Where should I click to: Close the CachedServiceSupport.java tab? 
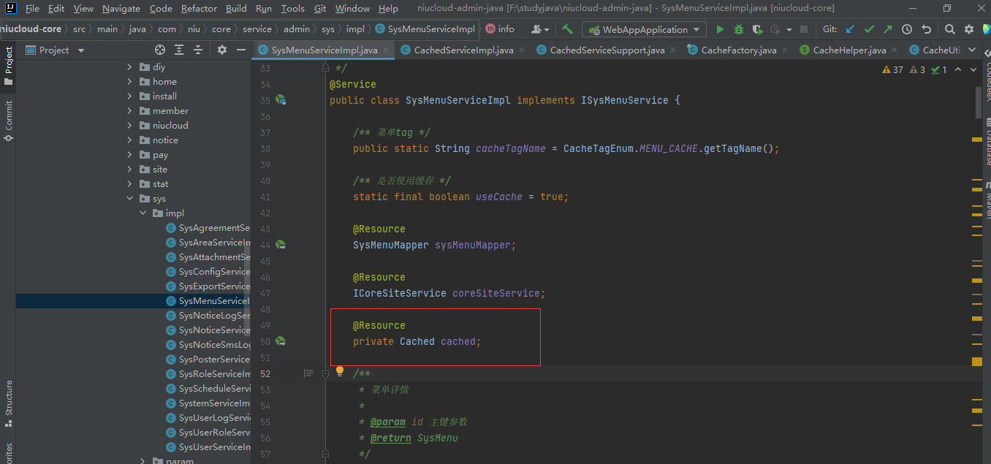tap(675, 50)
